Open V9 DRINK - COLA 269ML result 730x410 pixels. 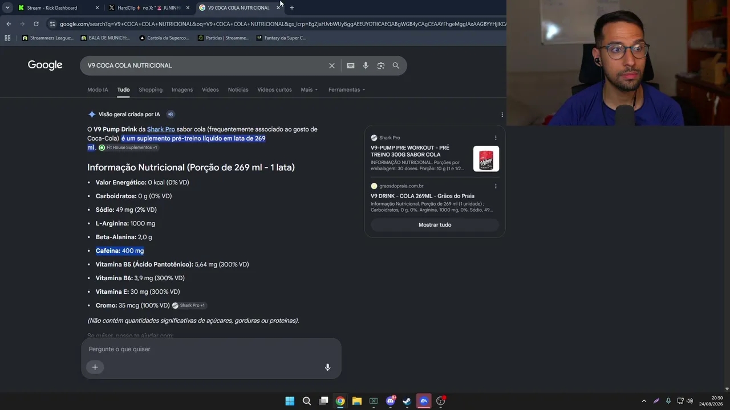coord(423,196)
